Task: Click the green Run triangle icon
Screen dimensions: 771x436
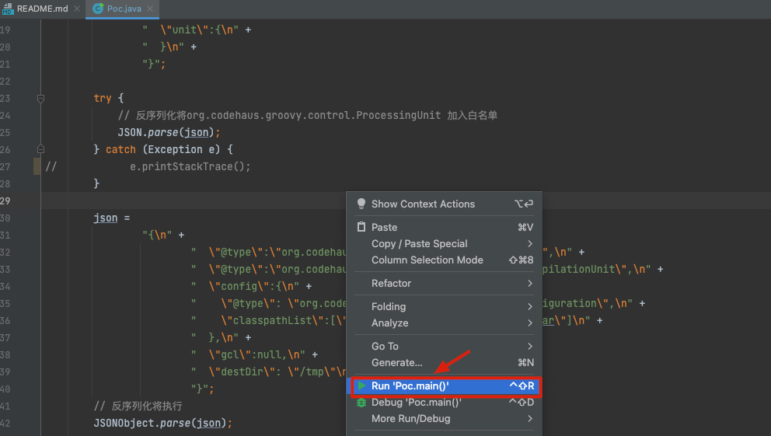Action: pos(361,385)
